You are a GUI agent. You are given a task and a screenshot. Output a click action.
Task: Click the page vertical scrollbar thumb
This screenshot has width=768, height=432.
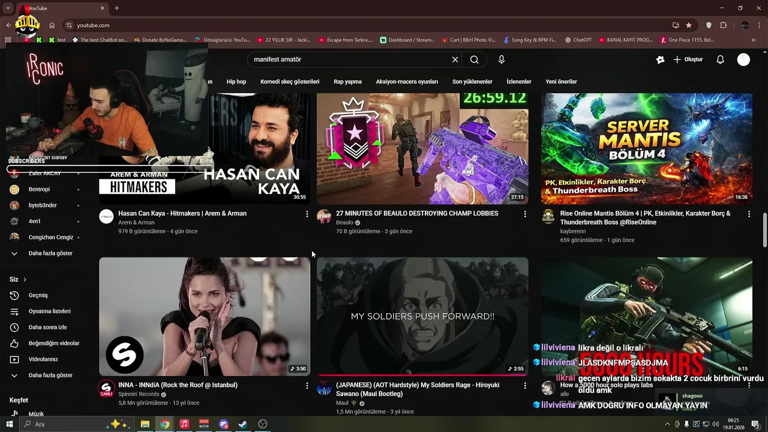pyautogui.click(x=764, y=230)
